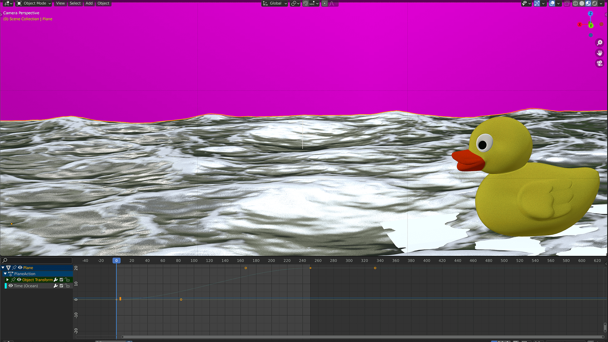Hide Object Transform curves
The image size is (608, 342).
[x=19, y=280]
